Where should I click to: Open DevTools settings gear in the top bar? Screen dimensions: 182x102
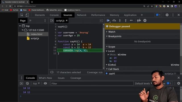(x=167, y=15)
